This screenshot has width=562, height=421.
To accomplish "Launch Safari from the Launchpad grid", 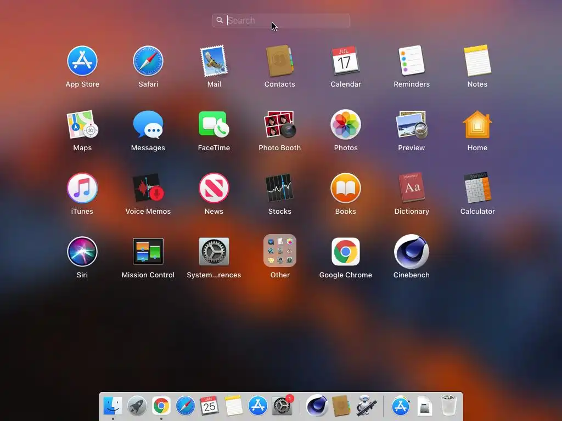I will coord(148,61).
